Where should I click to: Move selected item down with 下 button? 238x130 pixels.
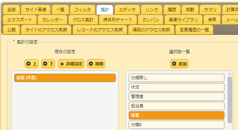48,64
